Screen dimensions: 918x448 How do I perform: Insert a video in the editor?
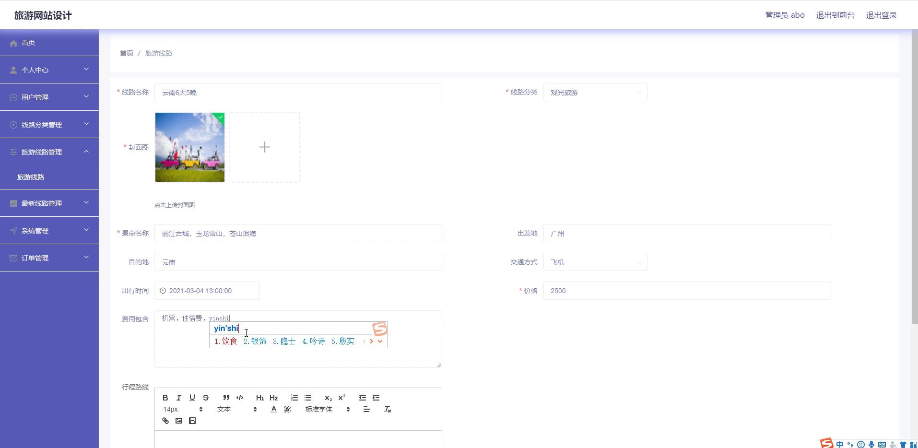(192, 421)
